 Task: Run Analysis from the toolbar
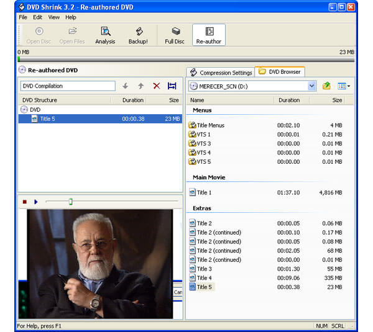tap(105, 35)
